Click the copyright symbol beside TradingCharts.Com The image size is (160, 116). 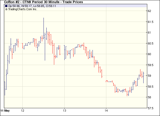6,9
